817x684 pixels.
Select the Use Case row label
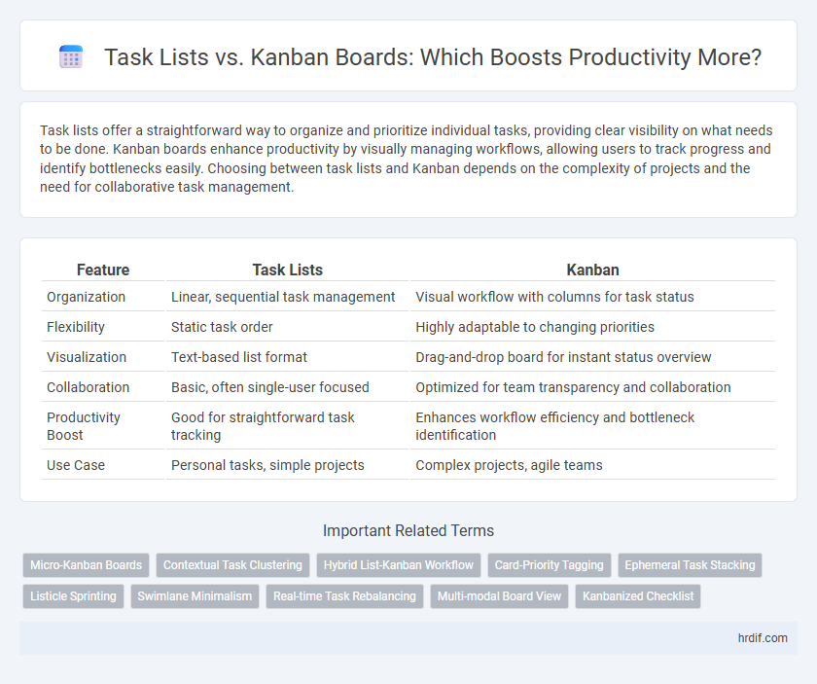click(x=76, y=465)
